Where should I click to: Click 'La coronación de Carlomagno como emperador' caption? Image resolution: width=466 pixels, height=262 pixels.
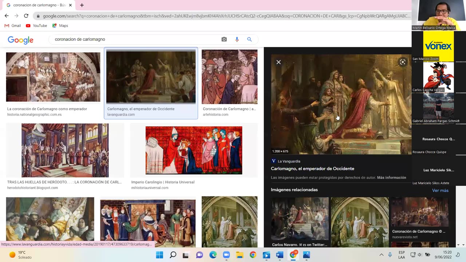[47, 109]
